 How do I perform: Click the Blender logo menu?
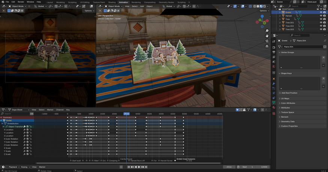[3, 2]
